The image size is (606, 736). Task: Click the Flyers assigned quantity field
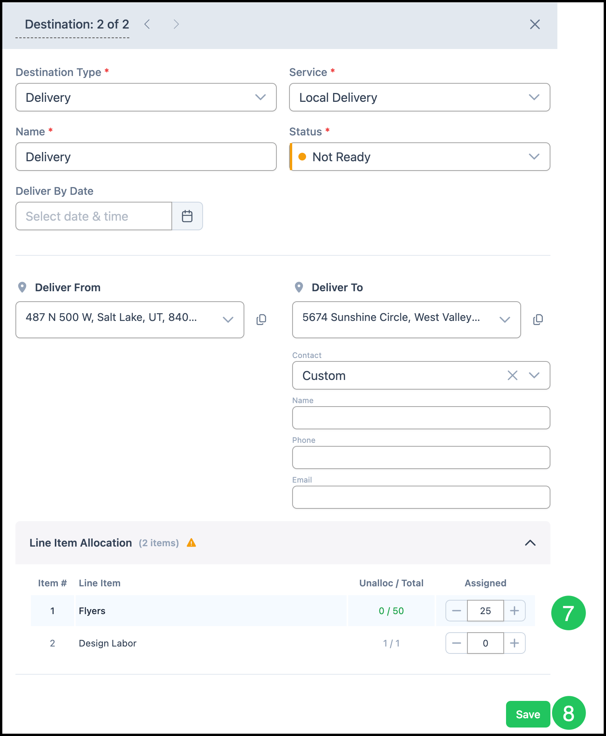(x=486, y=611)
